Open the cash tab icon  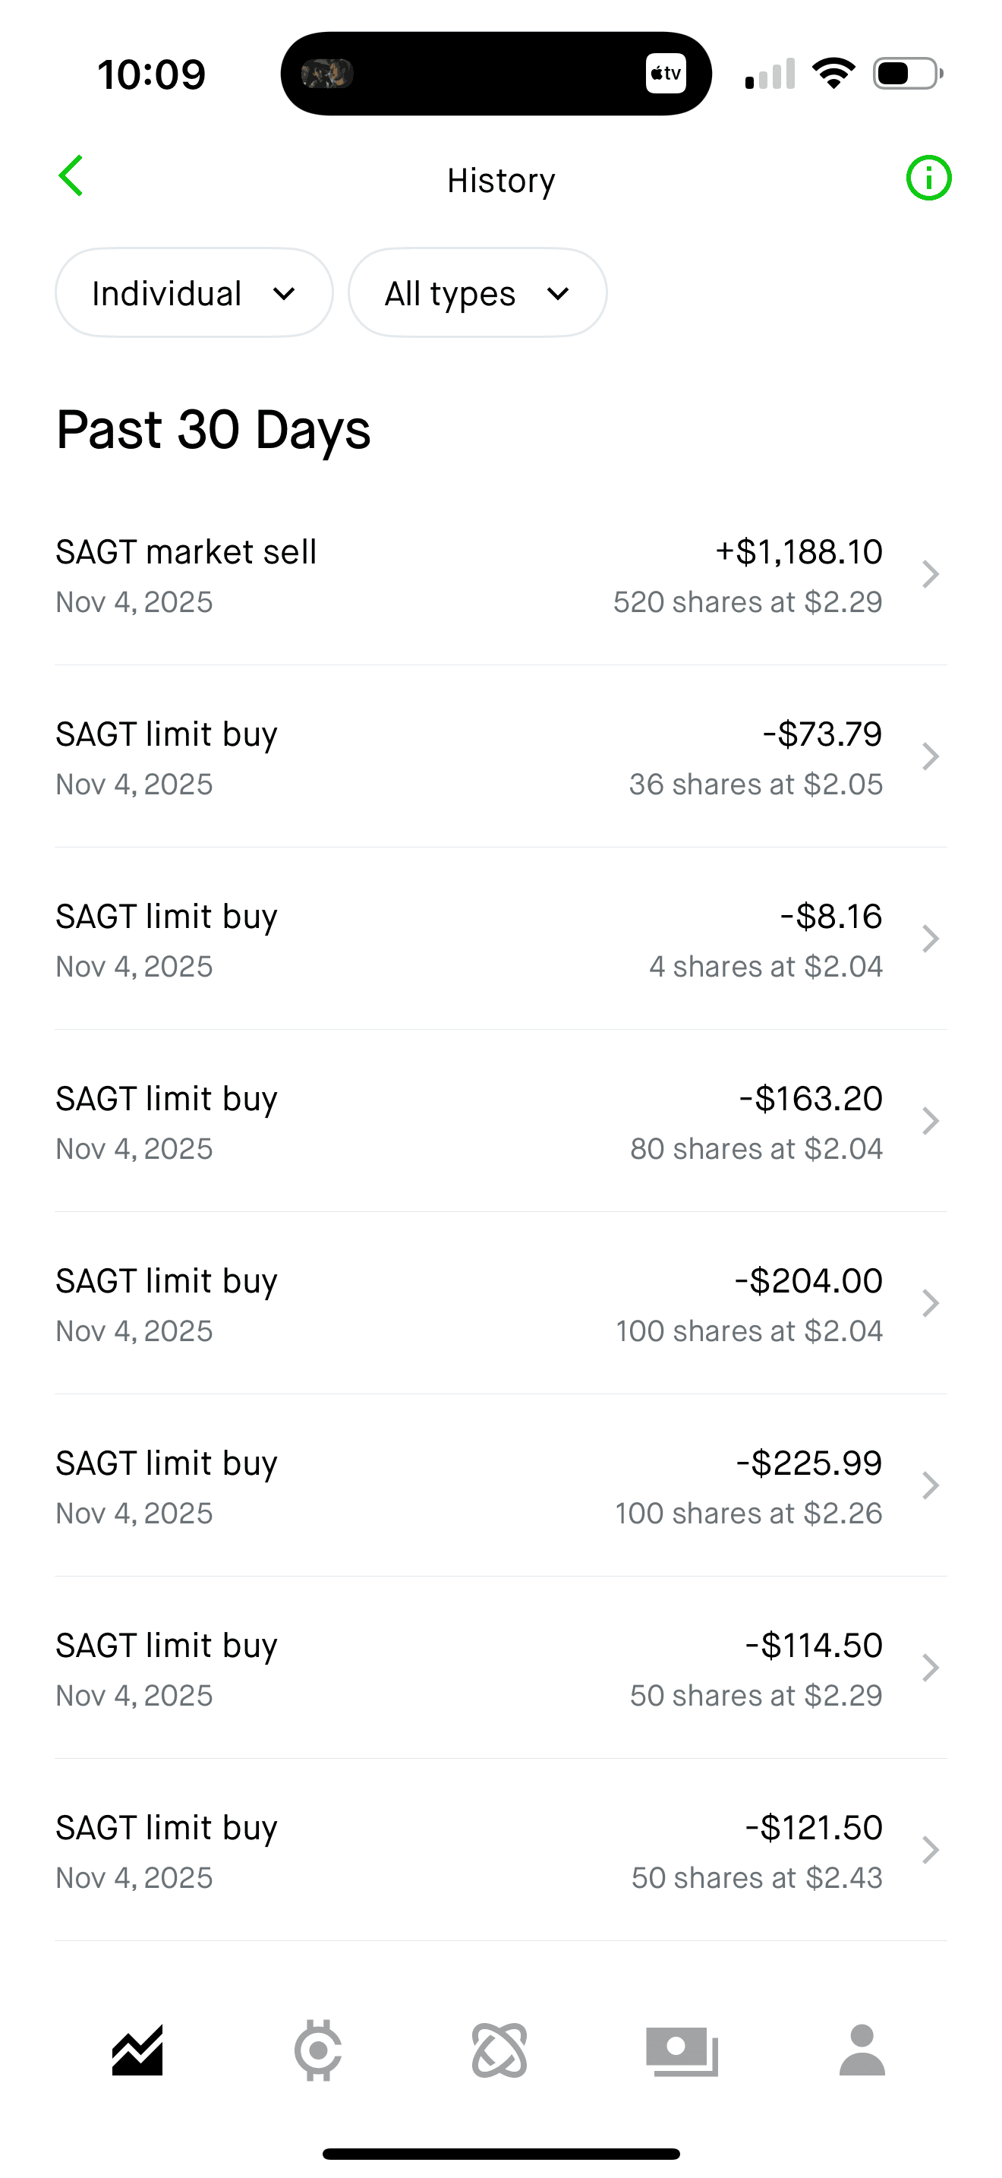click(x=682, y=2050)
